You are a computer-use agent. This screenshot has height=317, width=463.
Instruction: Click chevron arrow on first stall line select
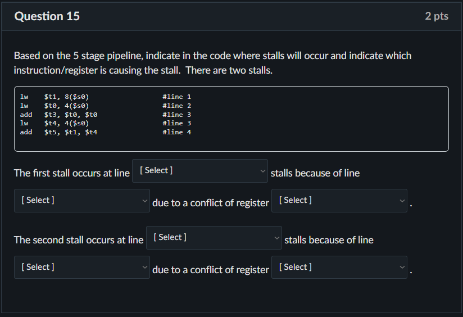[262, 171]
